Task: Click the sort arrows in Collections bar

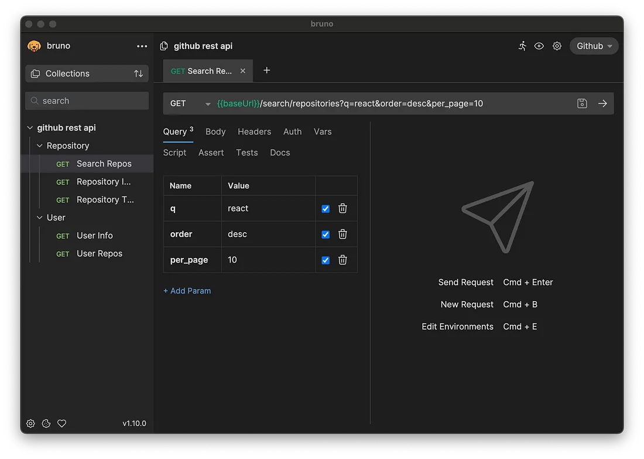Action: pyautogui.click(x=138, y=74)
